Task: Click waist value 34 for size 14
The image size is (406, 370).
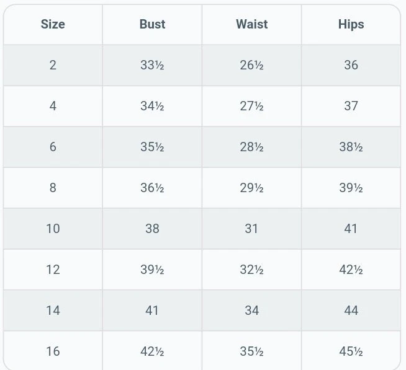Action: (251, 311)
